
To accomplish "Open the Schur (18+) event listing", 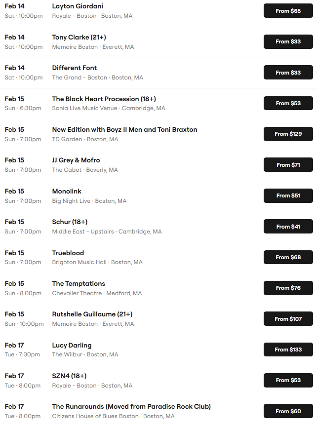I will tap(70, 222).
